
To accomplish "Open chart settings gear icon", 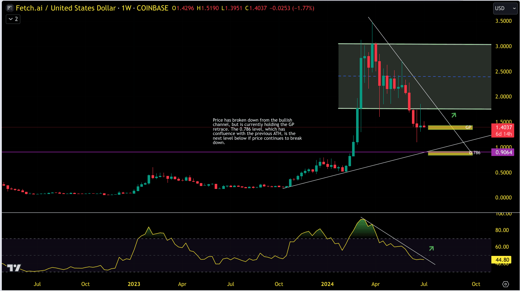I will [x=506, y=284].
